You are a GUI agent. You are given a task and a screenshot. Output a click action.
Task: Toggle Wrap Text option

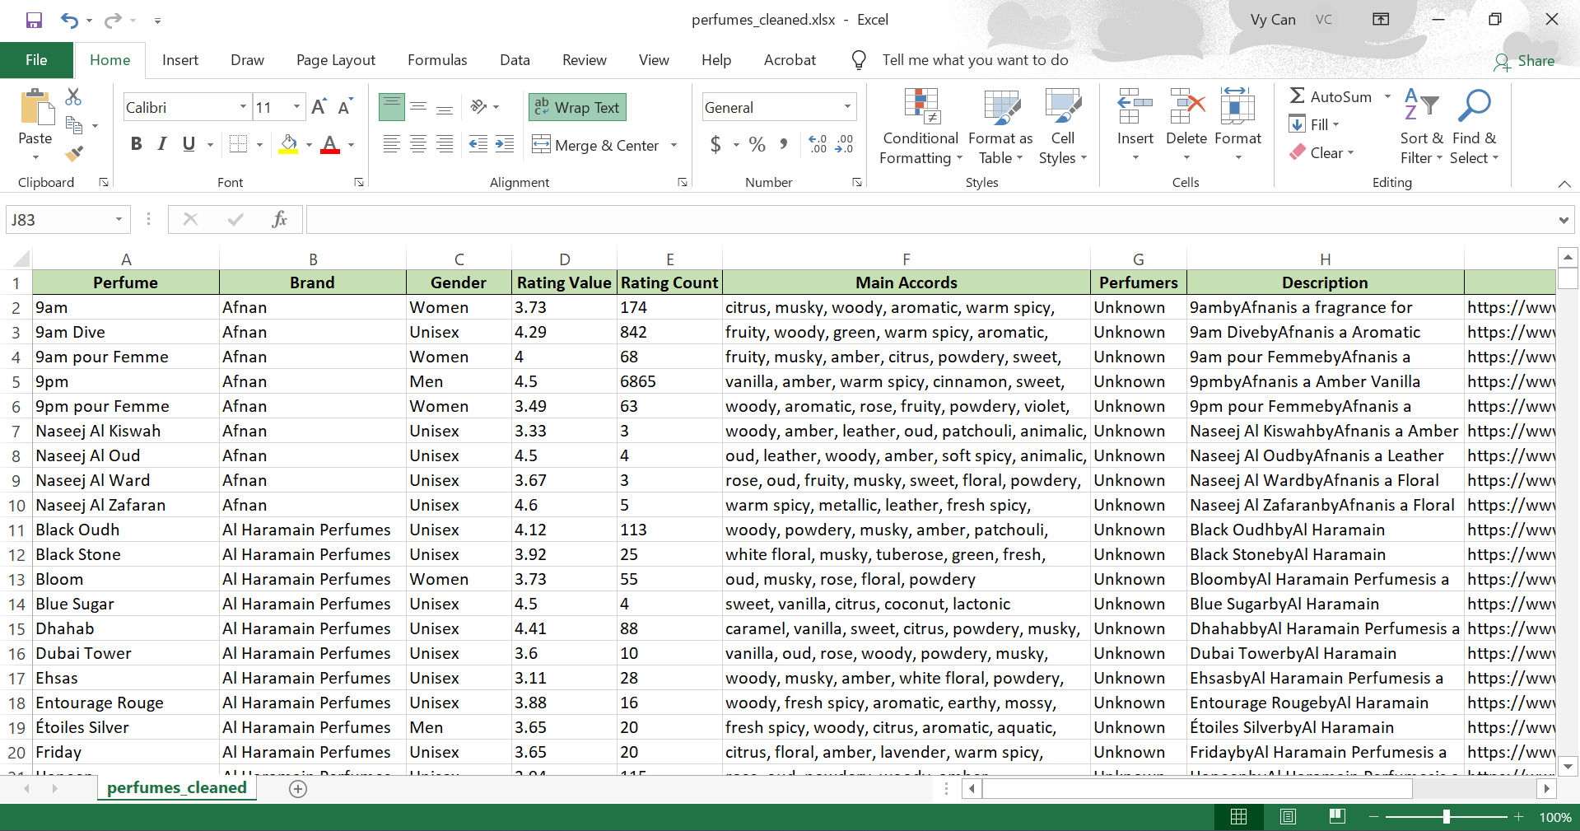pos(577,107)
